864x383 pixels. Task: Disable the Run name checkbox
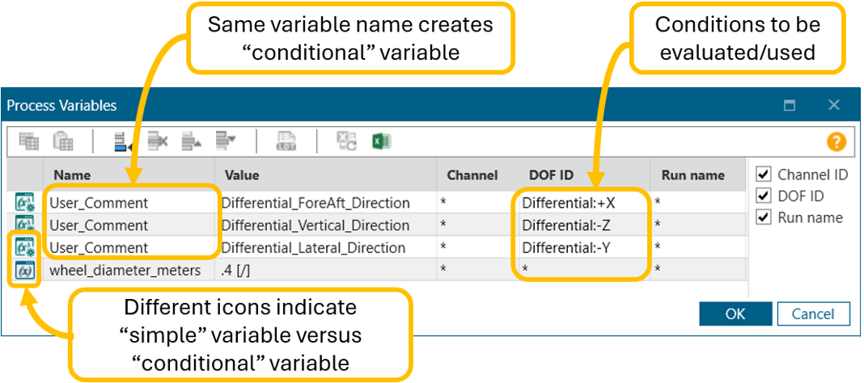[x=763, y=217]
